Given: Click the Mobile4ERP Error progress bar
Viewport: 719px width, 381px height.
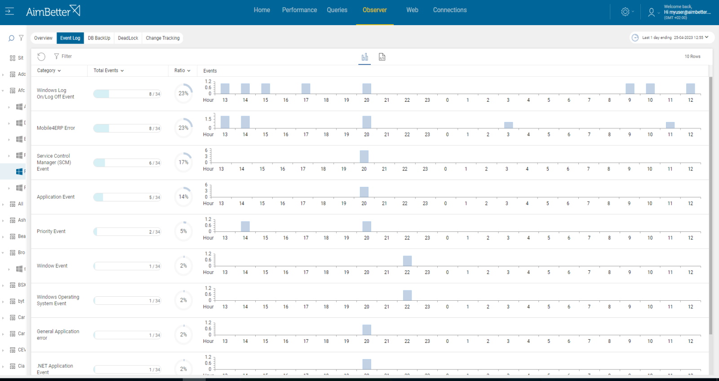Looking at the screenshot, I should 127,128.
